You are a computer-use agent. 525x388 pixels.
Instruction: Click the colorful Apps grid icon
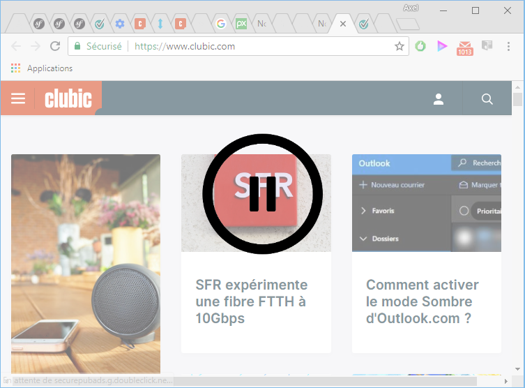[x=15, y=68]
